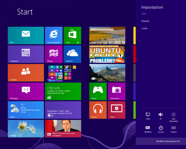This screenshot has width=186, height=149.
Task: Open the Store tile
Action: pos(72,36)
